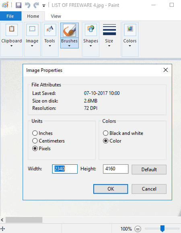Select the Brushes paintbrush icon
181x233 pixels.
[x=70, y=30]
